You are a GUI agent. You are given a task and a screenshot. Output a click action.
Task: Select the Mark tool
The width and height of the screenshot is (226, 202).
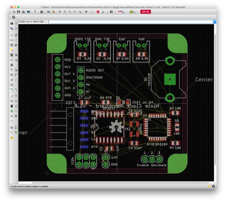tap(16, 29)
